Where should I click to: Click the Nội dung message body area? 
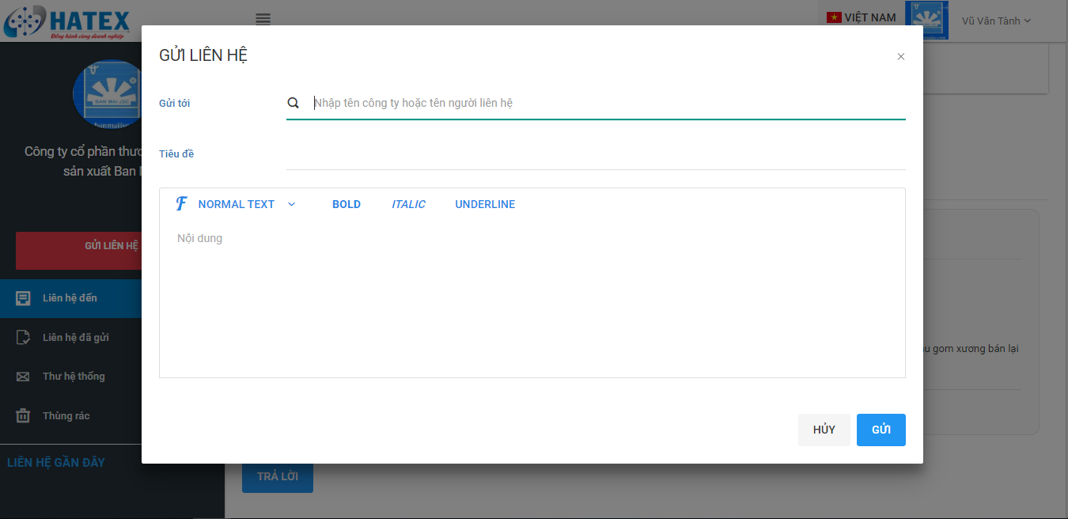532,301
